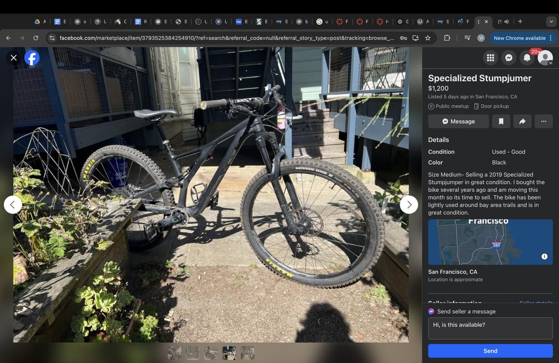Open the San Francisco map preview
This screenshot has width=559, height=363.
[x=490, y=242]
